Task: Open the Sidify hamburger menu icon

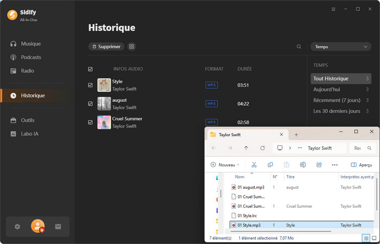Action: point(333,9)
